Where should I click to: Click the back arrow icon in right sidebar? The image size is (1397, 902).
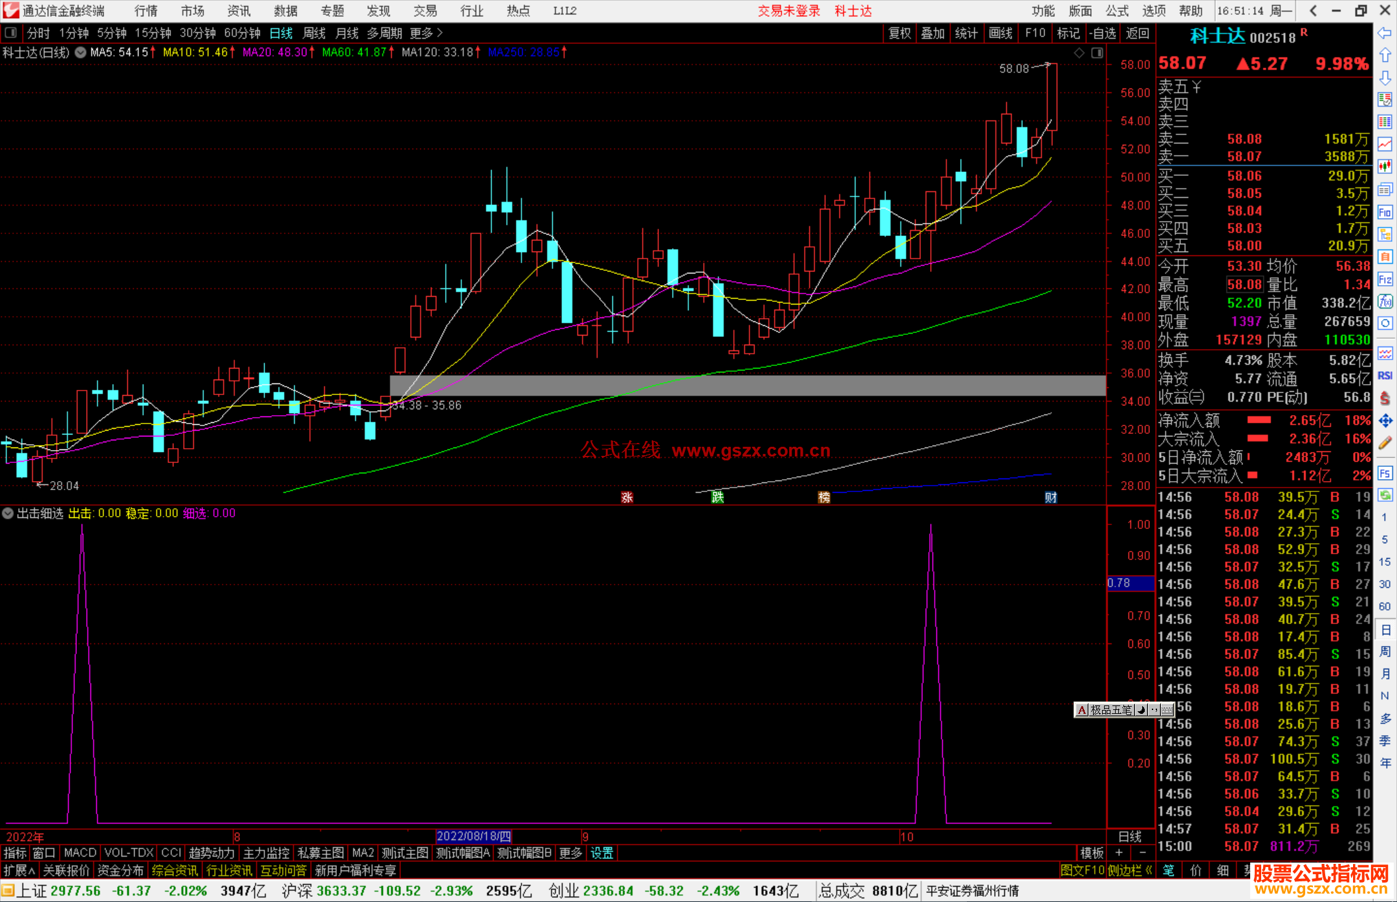click(1385, 33)
